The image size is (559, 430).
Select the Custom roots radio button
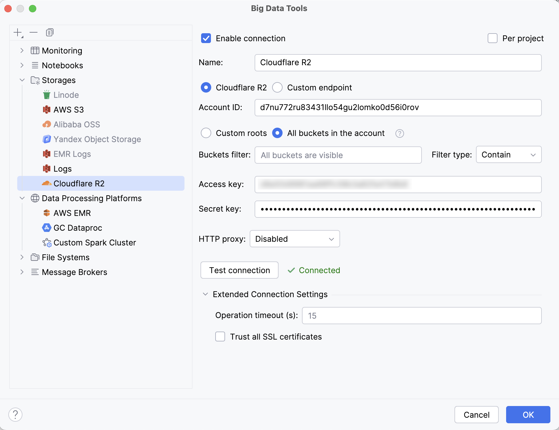(x=206, y=133)
